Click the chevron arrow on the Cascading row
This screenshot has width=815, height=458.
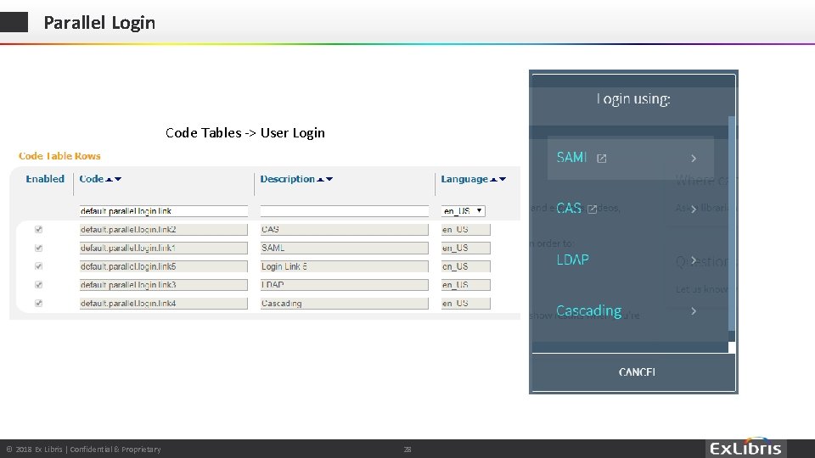[x=694, y=311]
